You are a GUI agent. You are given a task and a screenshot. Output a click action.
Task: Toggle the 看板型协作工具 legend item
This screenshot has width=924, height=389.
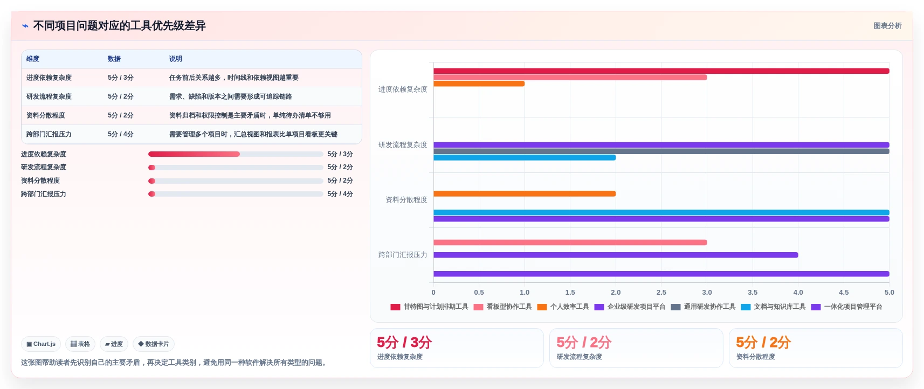(502, 307)
